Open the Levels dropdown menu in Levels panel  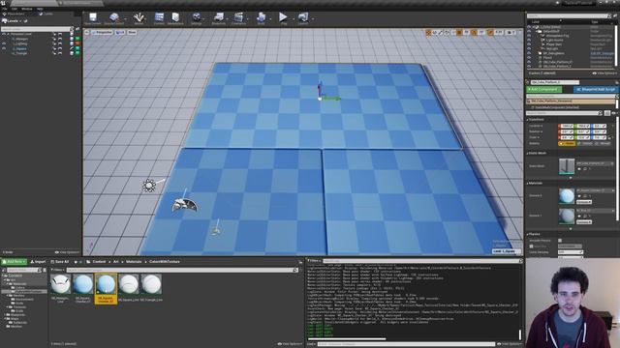point(12,21)
